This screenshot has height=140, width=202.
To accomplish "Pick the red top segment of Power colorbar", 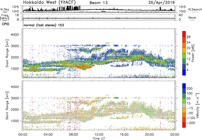I will tap(184, 34).
